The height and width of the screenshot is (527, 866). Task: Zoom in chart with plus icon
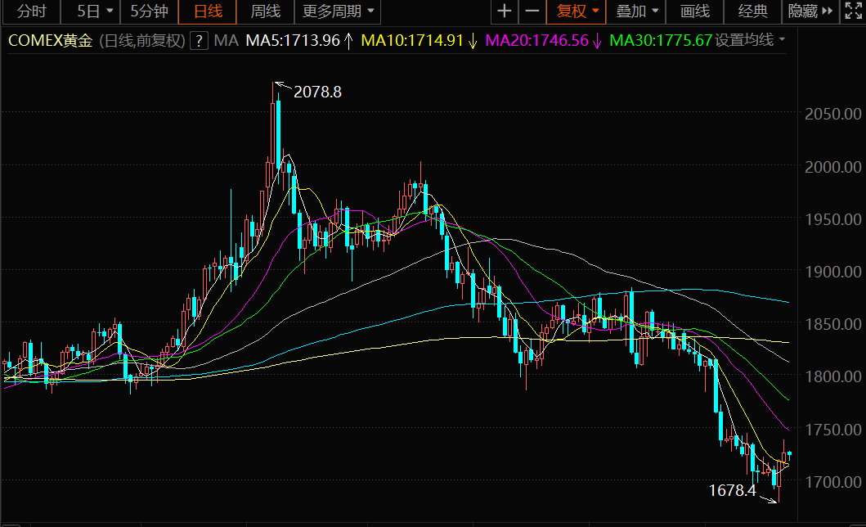point(505,11)
